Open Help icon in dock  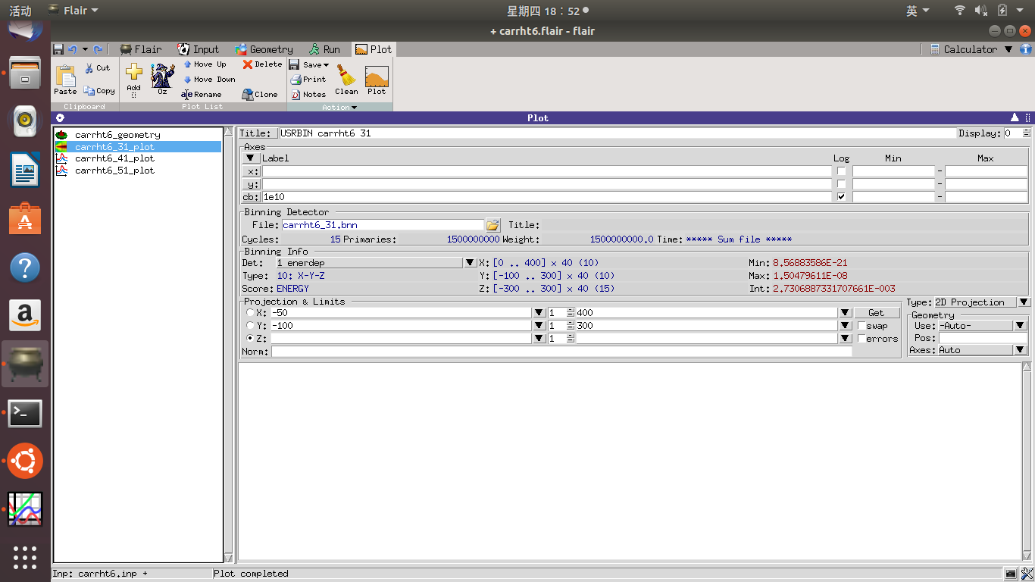tap(25, 268)
